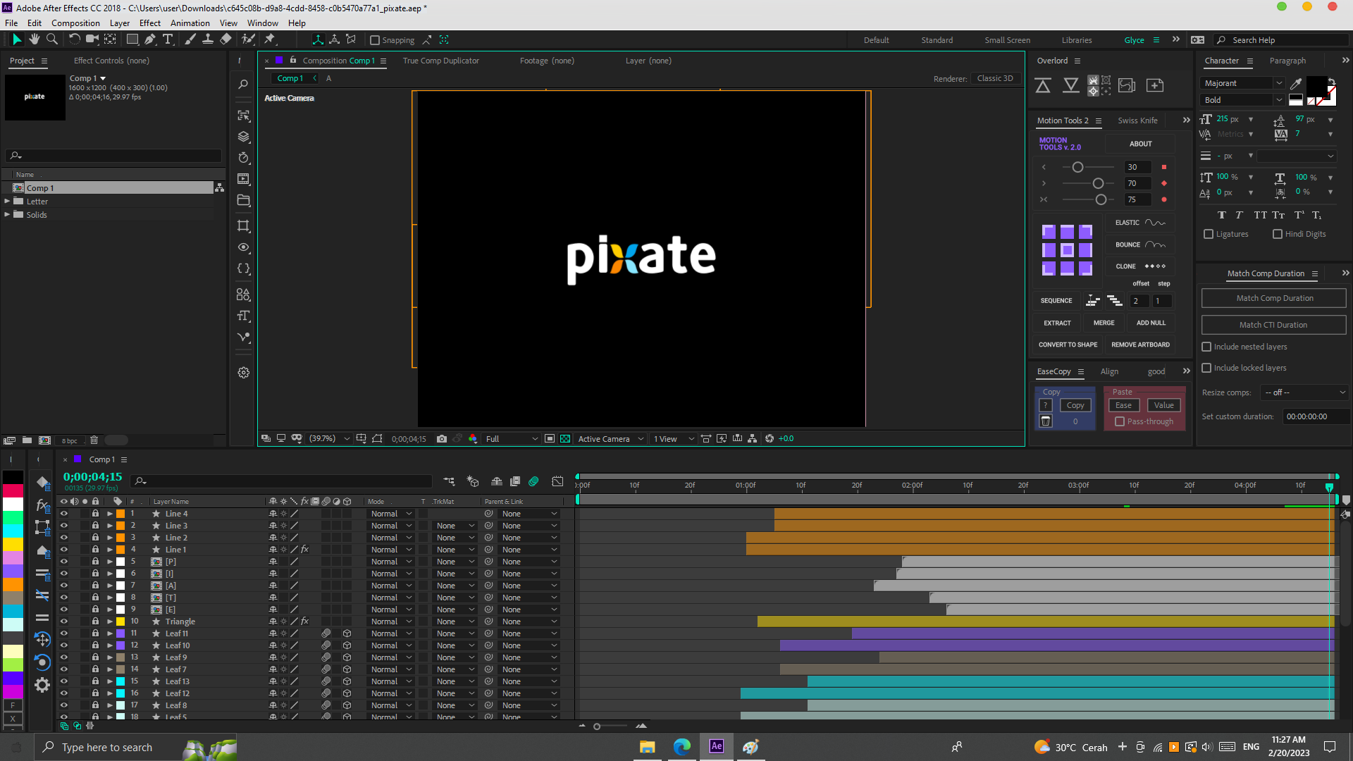Expand the Letter folder in Project panel
This screenshot has width=1353, height=761.
point(7,202)
